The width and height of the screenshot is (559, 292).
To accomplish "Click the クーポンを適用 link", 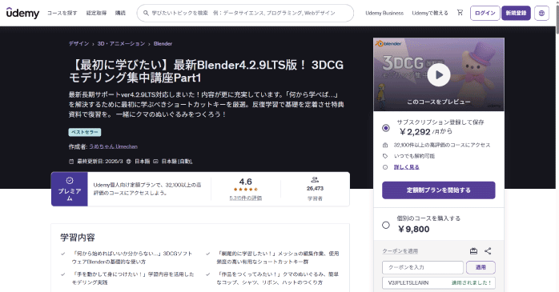I will pyautogui.click(x=400, y=251).
